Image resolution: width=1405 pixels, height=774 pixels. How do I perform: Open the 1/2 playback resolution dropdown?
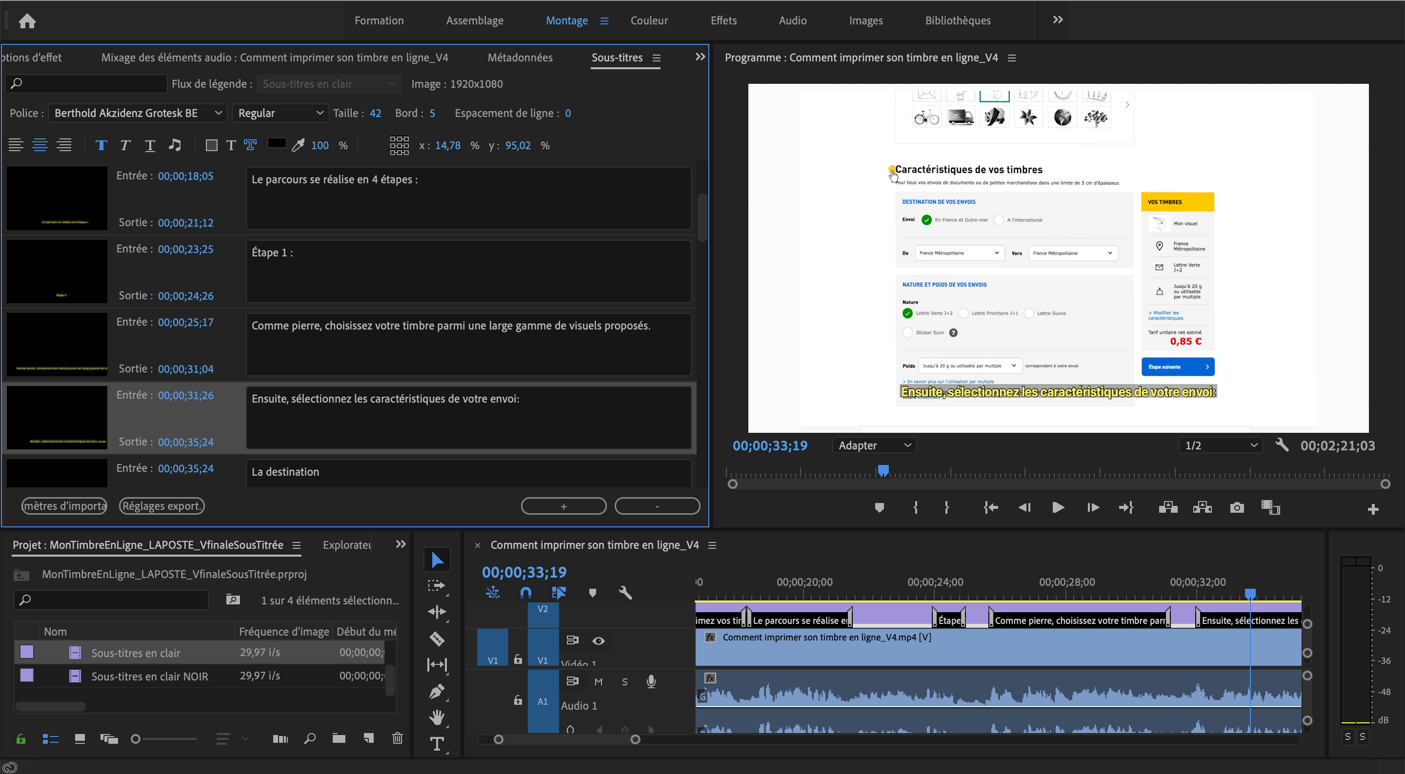coord(1220,445)
